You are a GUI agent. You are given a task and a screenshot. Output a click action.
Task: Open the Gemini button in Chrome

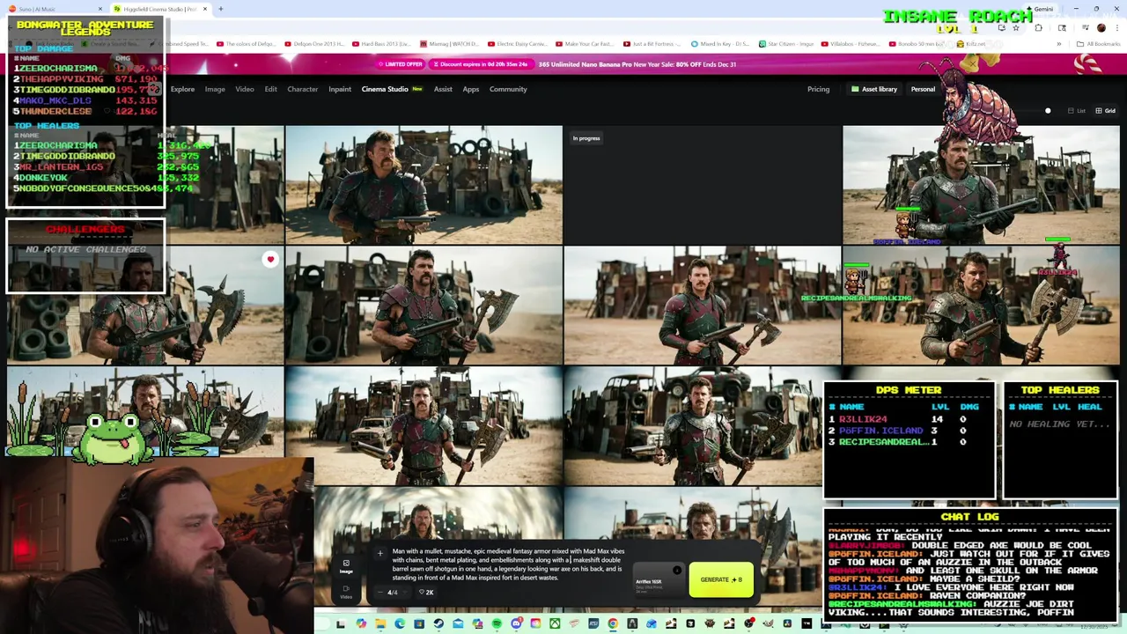(x=1038, y=9)
